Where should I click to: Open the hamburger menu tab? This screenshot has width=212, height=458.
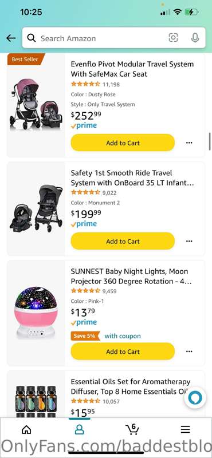185,429
